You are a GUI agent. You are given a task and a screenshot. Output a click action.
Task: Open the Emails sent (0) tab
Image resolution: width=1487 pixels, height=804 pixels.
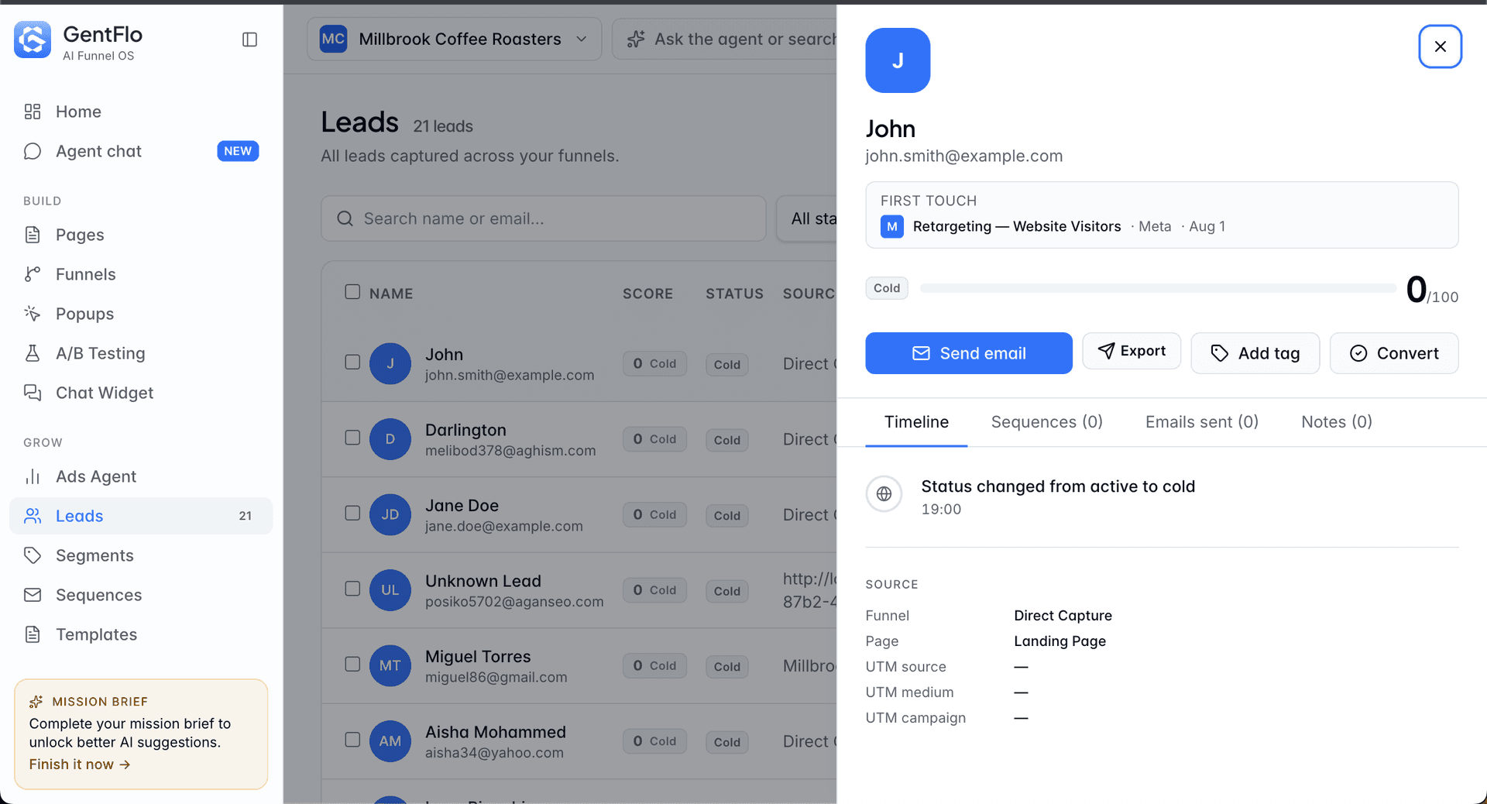click(x=1202, y=422)
